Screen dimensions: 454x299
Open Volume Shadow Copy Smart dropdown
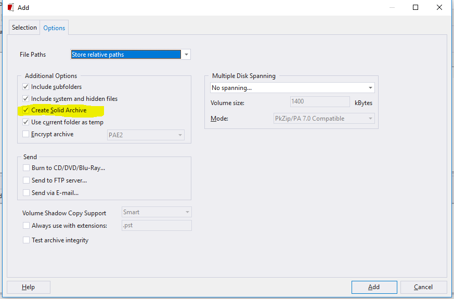tap(157, 212)
